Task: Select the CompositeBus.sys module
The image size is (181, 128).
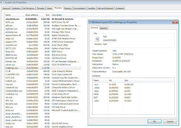Action: click(43, 91)
